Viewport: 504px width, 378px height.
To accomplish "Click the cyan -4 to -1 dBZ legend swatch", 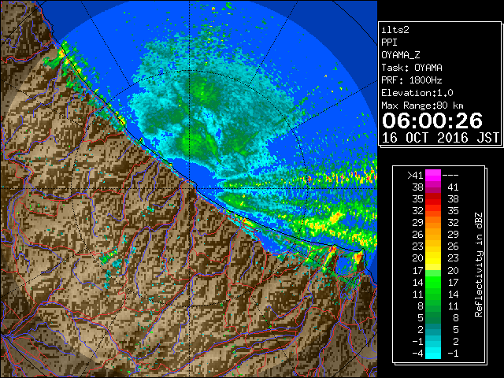I will [x=433, y=354].
